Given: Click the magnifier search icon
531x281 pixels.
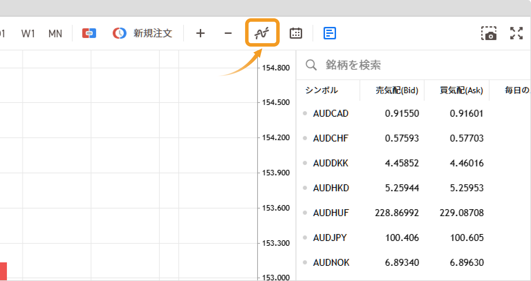Looking at the screenshot, I should pyautogui.click(x=311, y=65).
